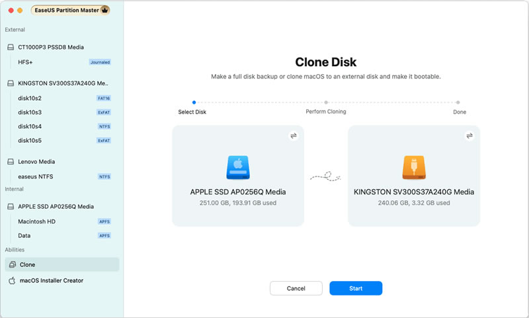Click the crown icon beside EaseUS Partition Master
Viewport: 529px width, 318px height.
(x=104, y=10)
